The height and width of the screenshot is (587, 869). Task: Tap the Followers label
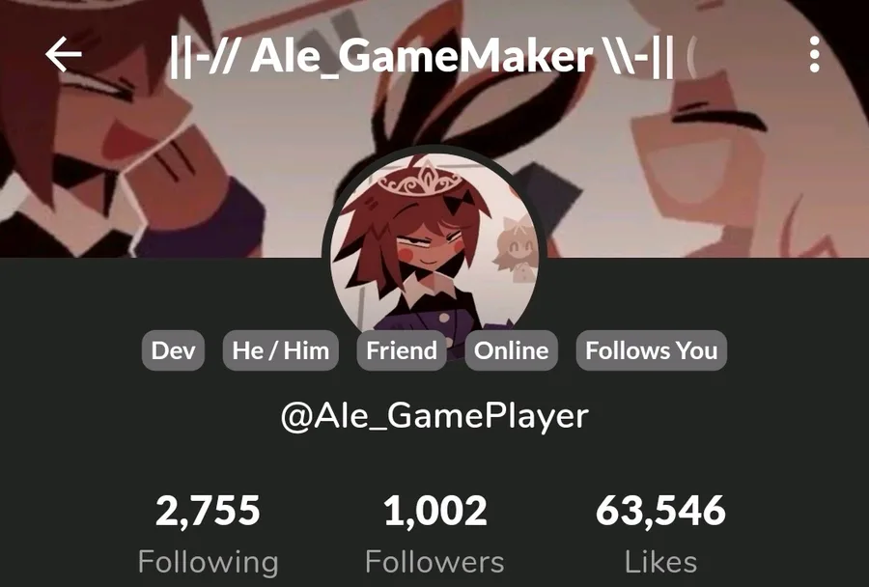point(435,562)
